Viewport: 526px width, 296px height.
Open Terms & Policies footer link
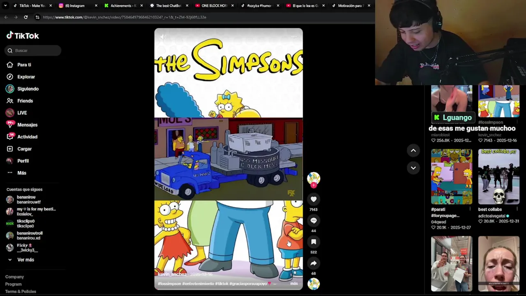pyautogui.click(x=21, y=291)
